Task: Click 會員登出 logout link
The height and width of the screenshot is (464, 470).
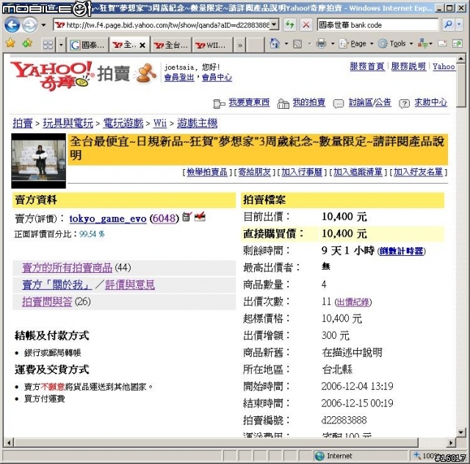Action: tap(179, 77)
